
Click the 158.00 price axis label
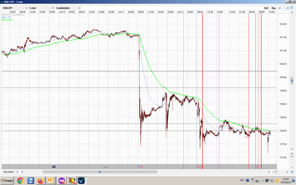[283, 131]
